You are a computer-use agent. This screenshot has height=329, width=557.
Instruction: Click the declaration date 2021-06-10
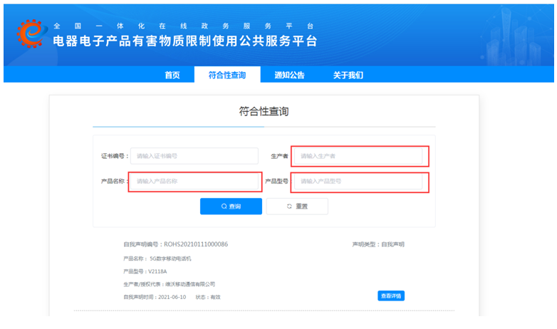[x=172, y=297]
